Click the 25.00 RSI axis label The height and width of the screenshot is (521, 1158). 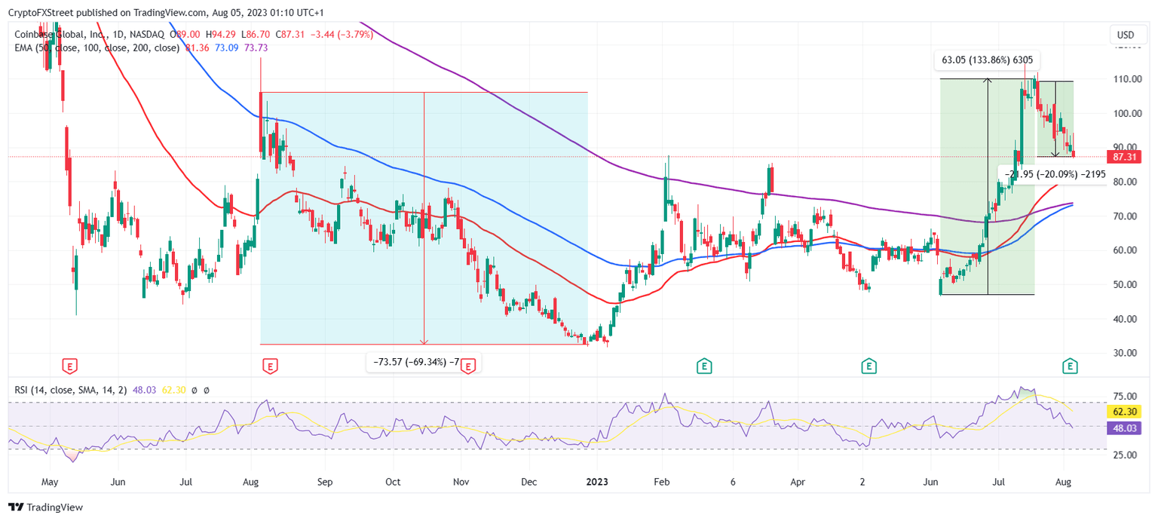pos(1126,455)
